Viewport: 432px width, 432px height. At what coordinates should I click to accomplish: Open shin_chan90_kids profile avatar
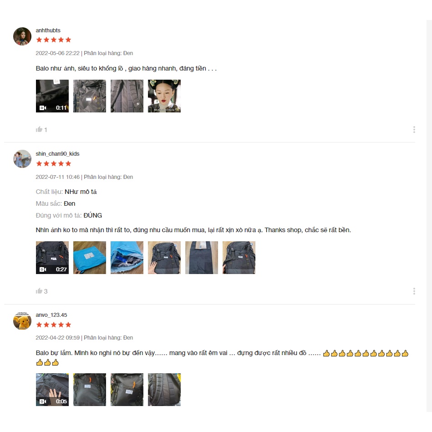click(x=22, y=159)
